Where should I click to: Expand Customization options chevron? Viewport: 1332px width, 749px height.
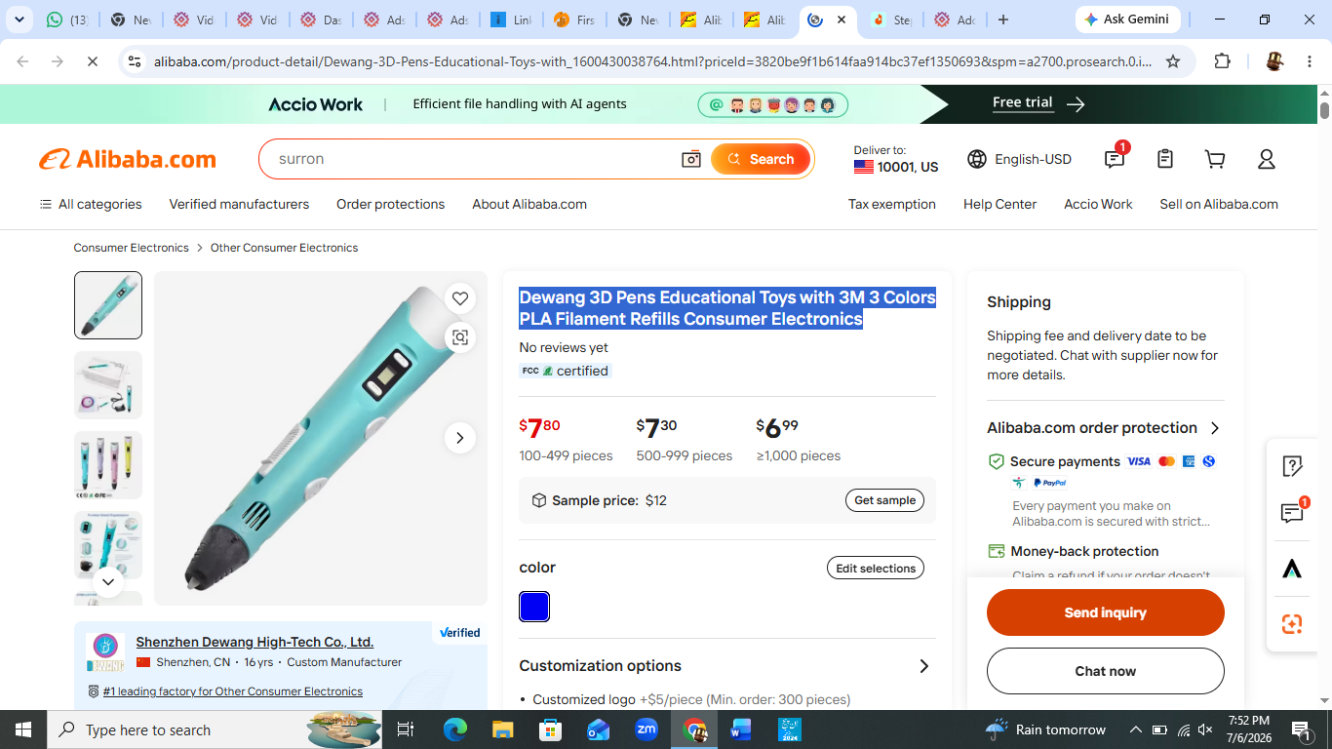(923, 666)
